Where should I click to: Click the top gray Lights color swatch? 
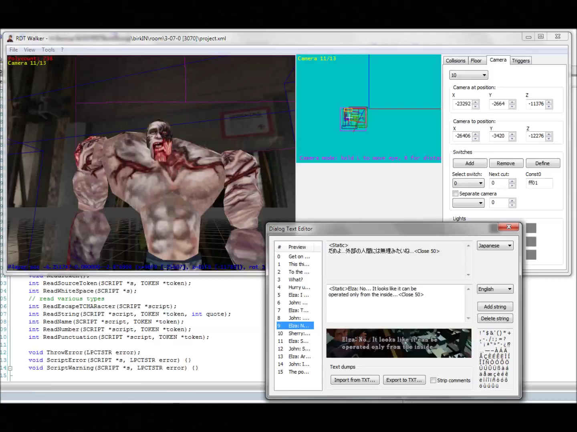tap(531, 228)
